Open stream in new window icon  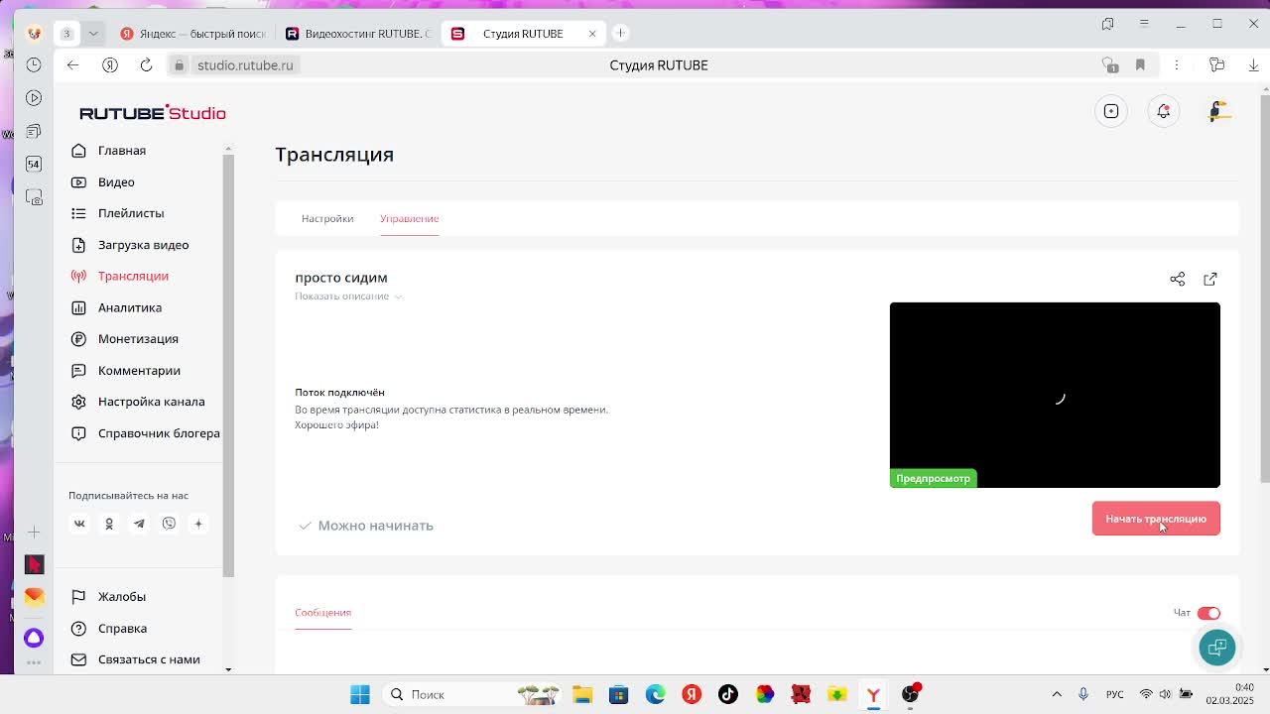pyautogui.click(x=1210, y=280)
